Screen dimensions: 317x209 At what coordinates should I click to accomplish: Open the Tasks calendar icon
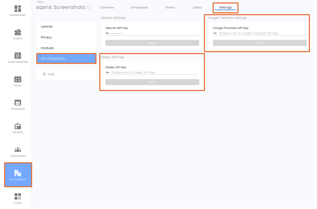pyautogui.click(x=18, y=79)
